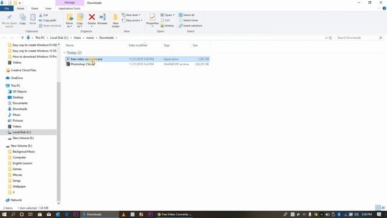Open the Copy to folder menu

pos(80,21)
